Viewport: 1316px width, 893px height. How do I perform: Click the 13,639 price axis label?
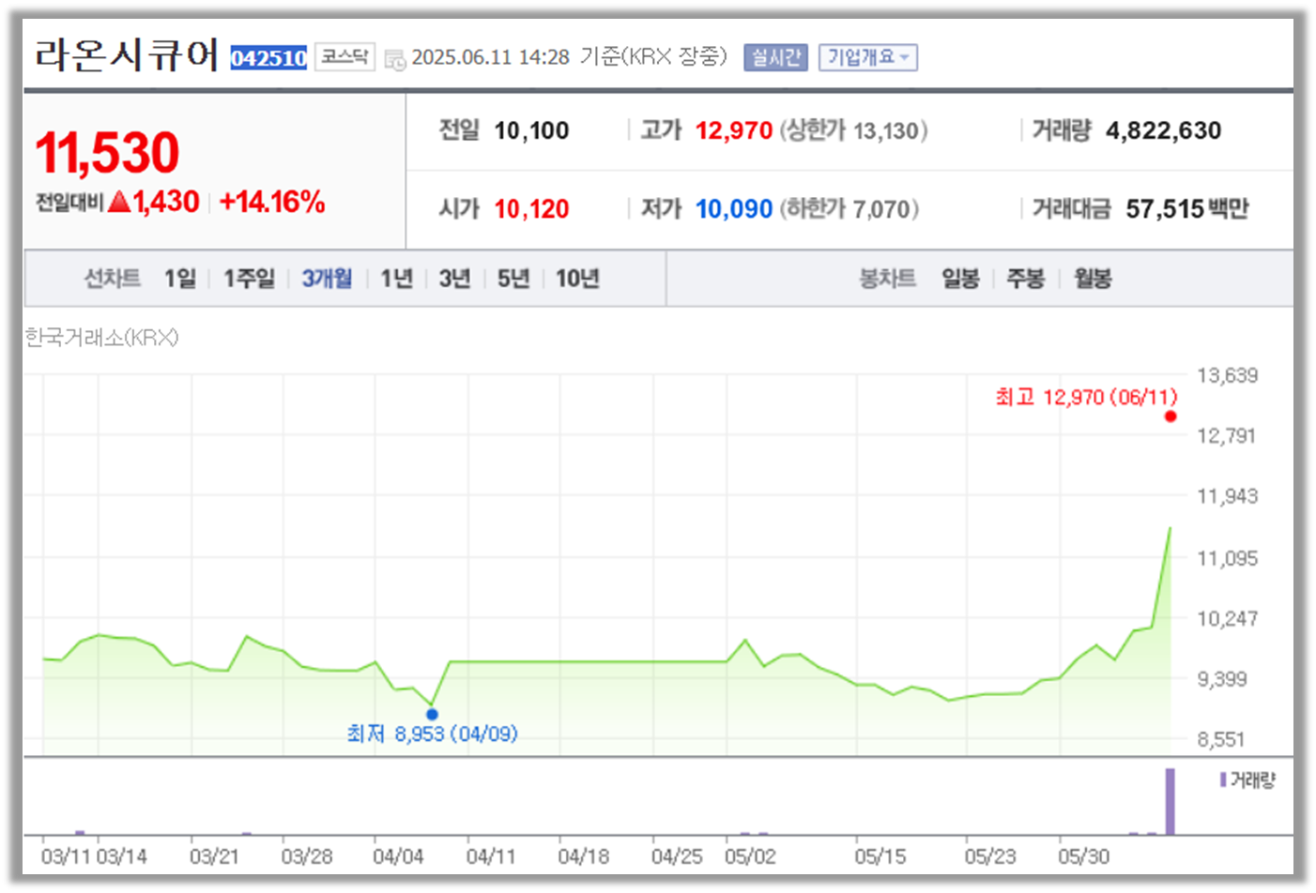[x=1227, y=376]
